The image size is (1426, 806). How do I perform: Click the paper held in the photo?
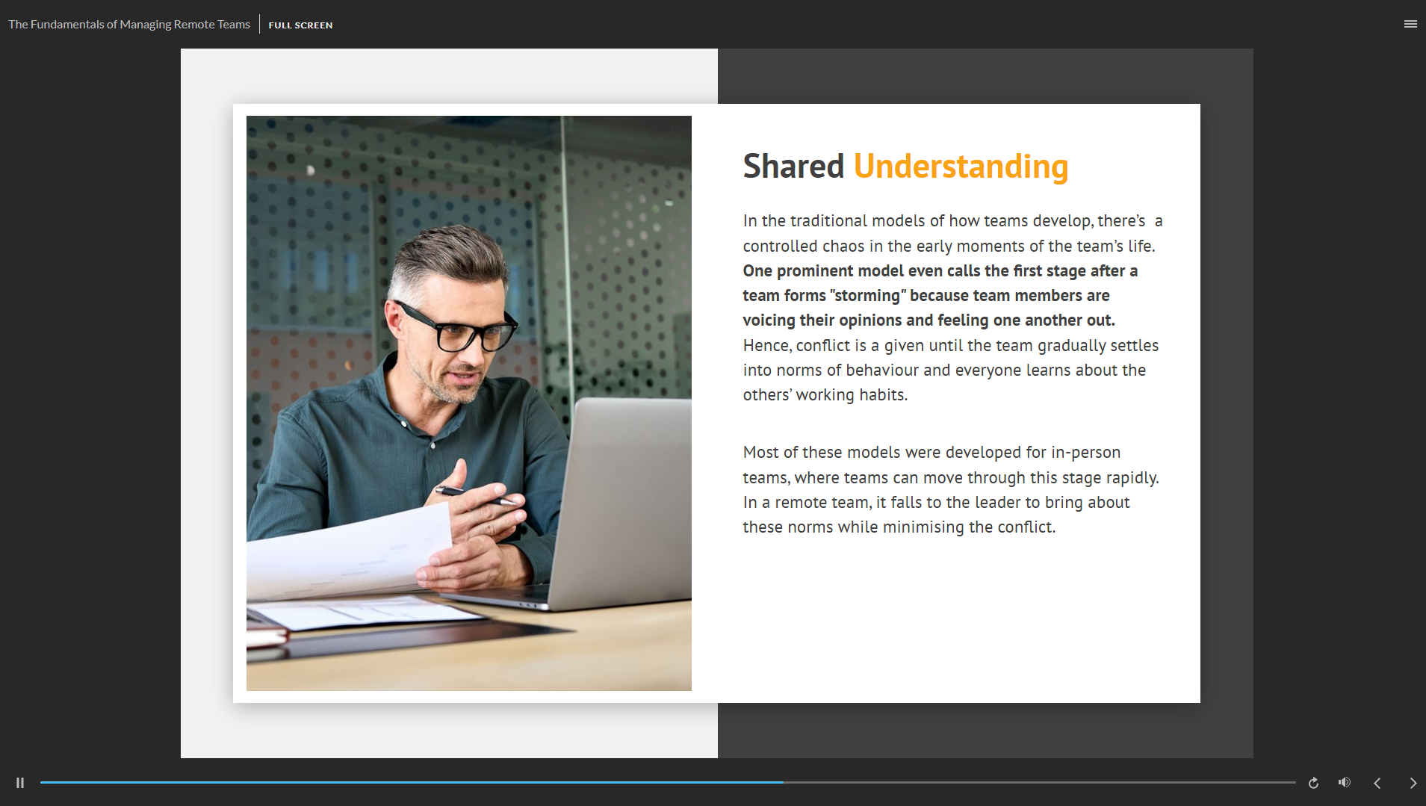(x=344, y=553)
